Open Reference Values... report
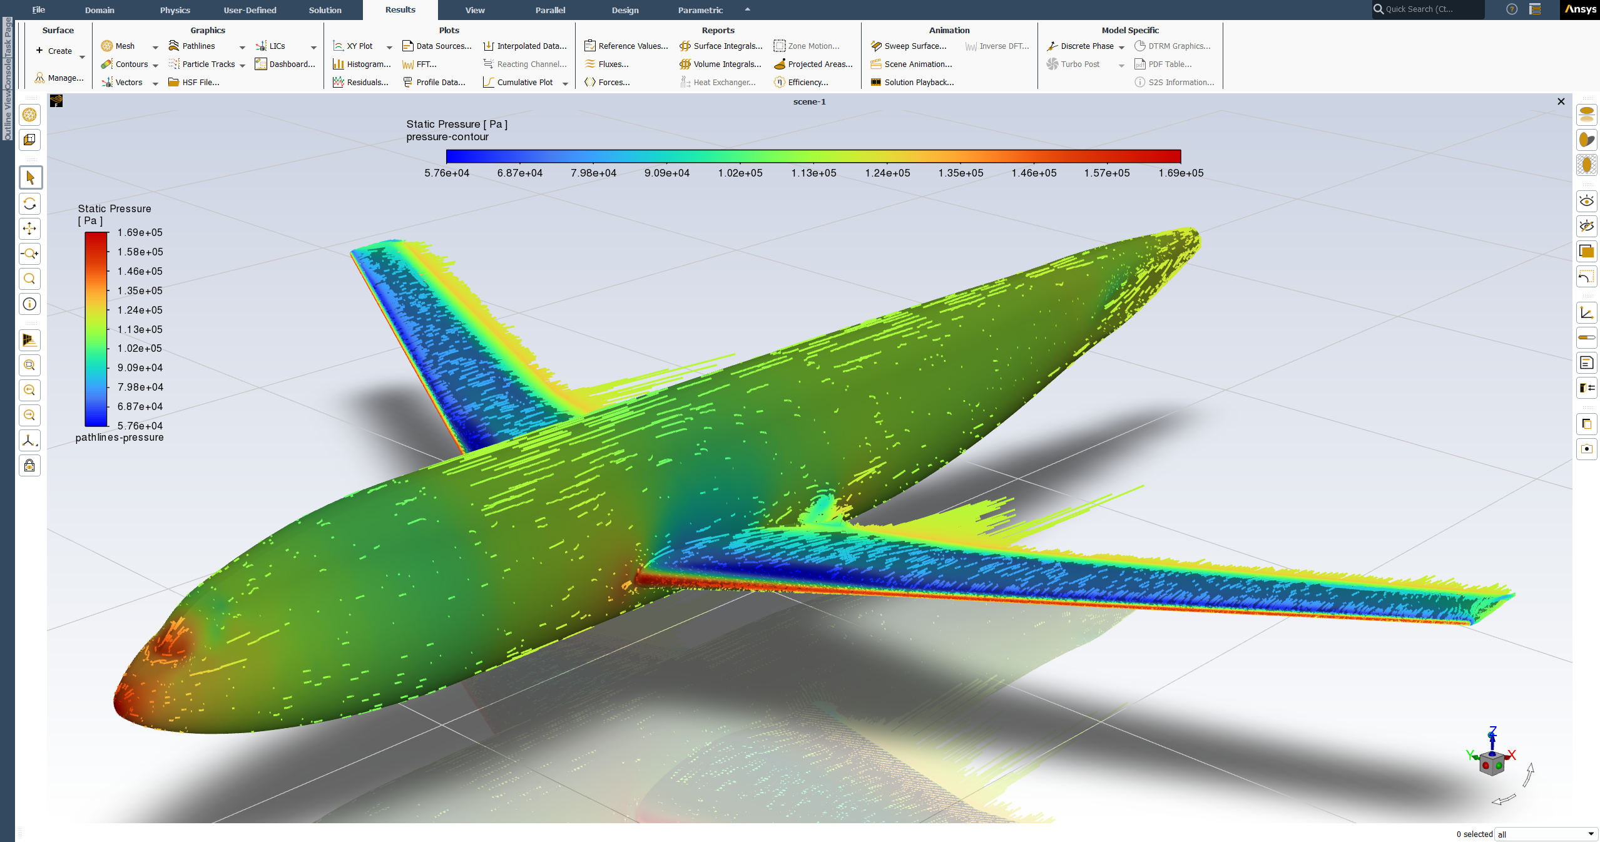Screen dimensions: 1600x842 point(626,46)
